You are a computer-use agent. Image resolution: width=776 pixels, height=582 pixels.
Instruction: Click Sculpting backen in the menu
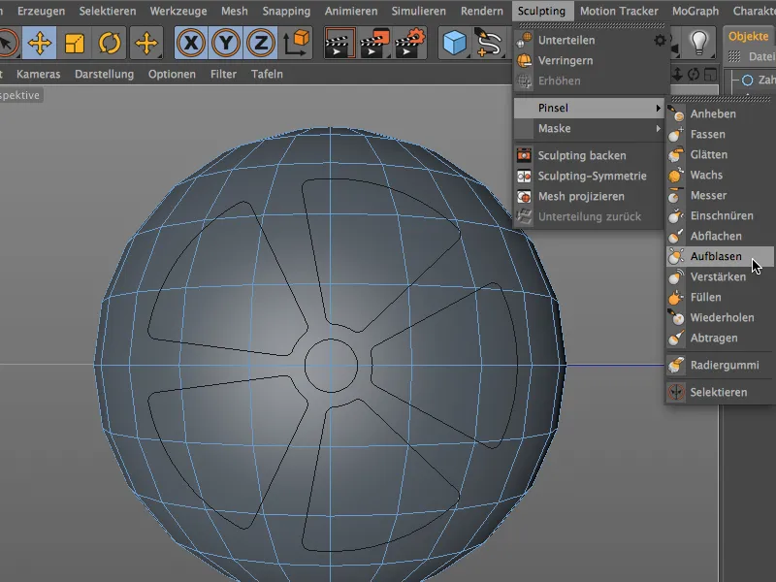click(x=581, y=155)
